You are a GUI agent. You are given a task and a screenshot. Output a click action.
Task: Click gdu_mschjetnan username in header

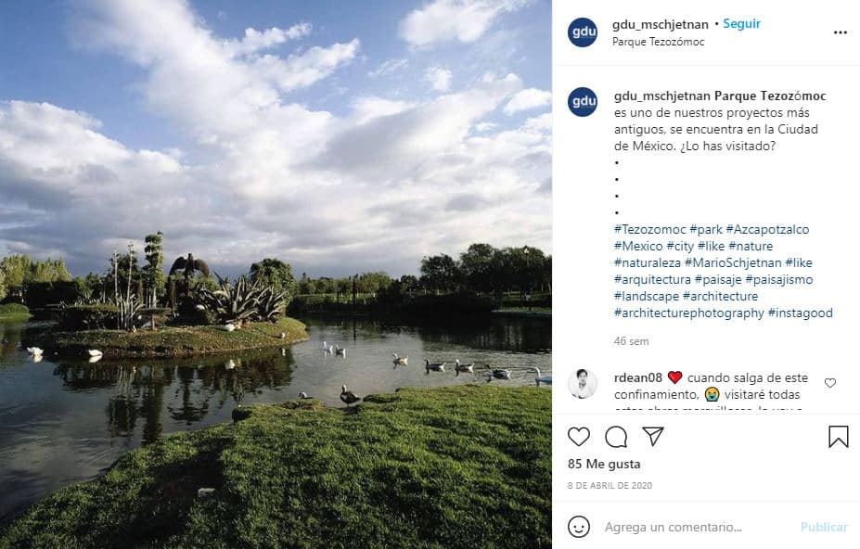[x=661, y=24]
